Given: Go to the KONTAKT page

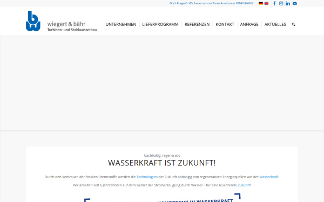Looking at the screenshot, I should [x=225, y=24].
